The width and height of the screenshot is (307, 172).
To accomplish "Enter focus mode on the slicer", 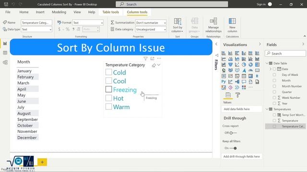I will pos(153,58).
